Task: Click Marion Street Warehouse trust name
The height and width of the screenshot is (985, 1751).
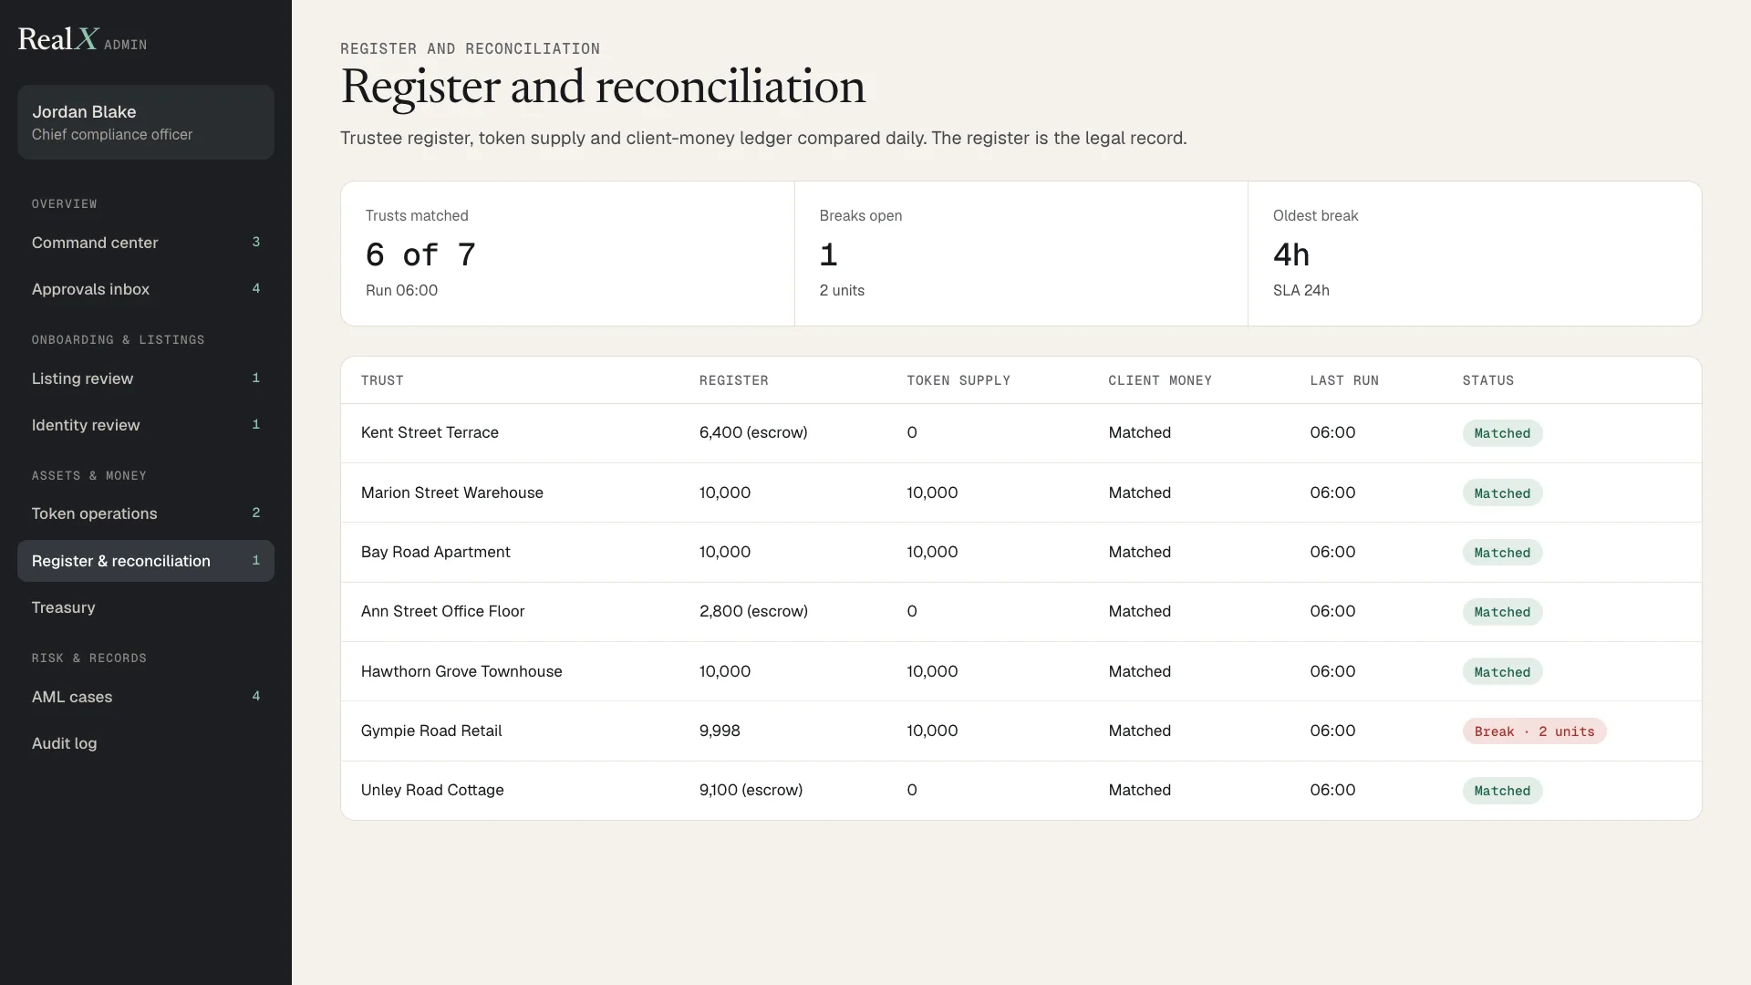Action: pos(452,493)
